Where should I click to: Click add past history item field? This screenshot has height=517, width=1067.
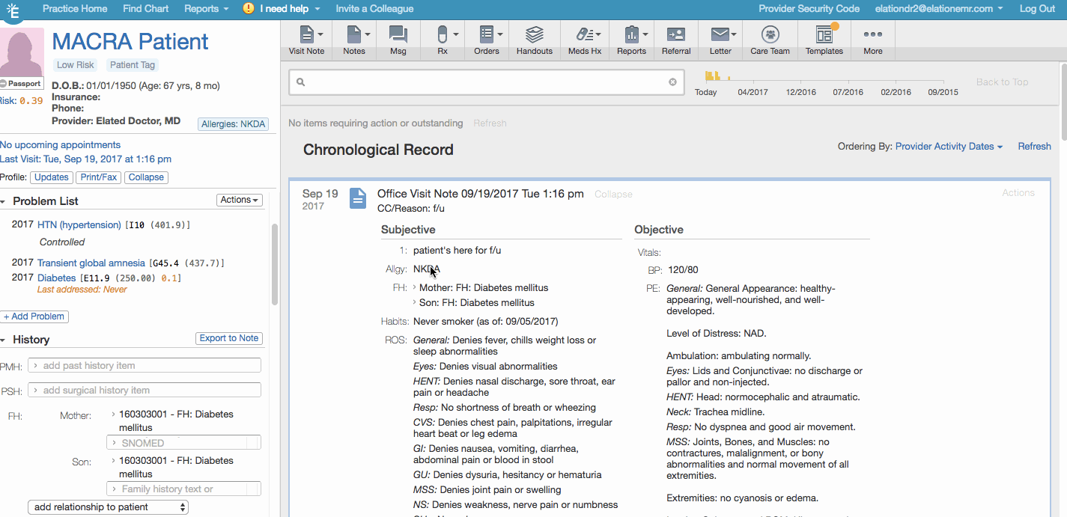[x=145, y=365]
